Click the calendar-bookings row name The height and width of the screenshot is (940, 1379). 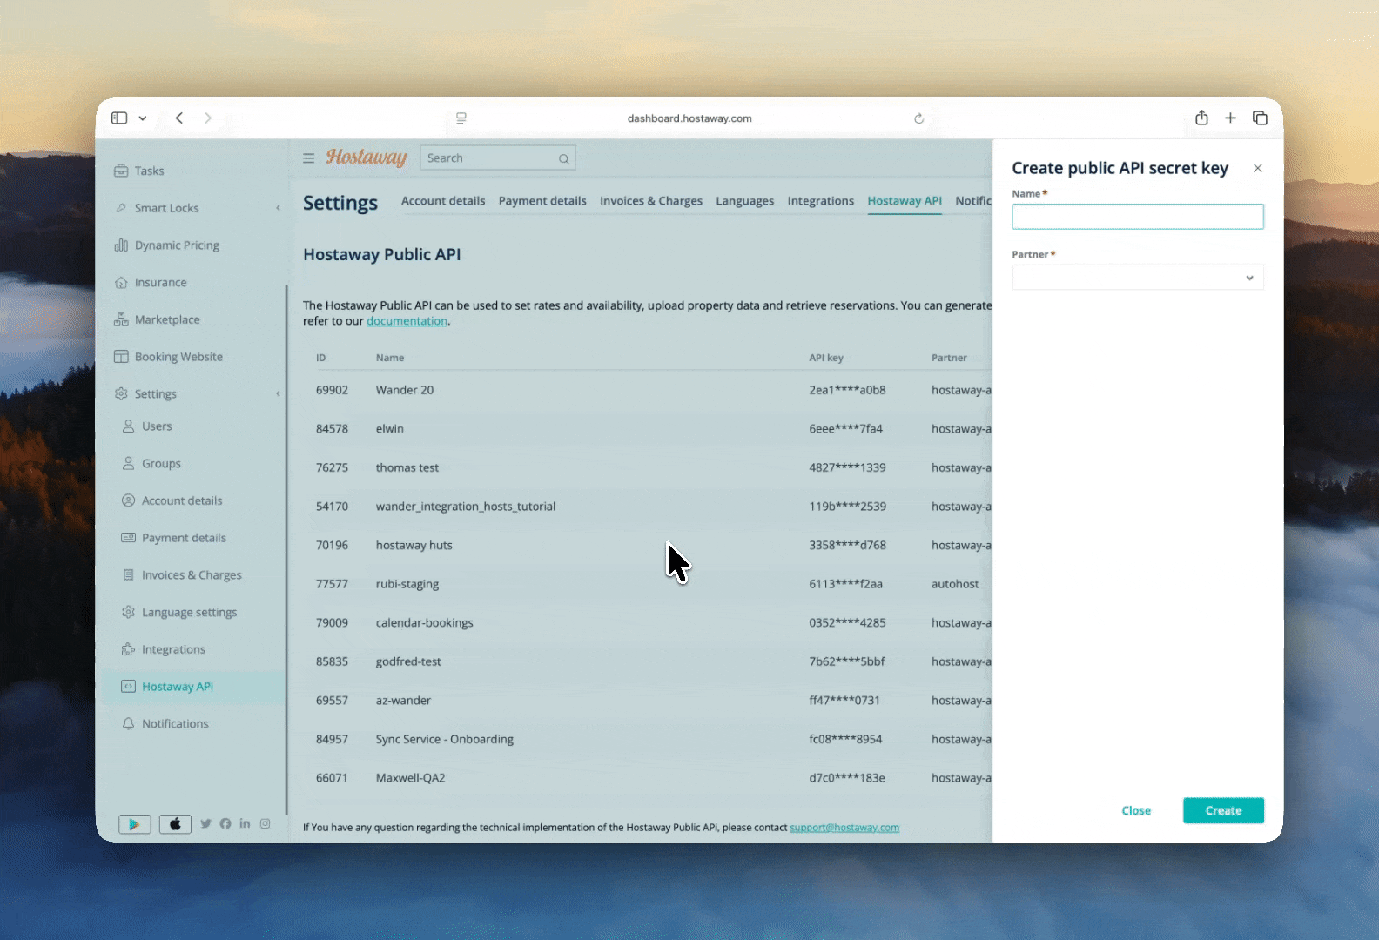click(425, 623)
